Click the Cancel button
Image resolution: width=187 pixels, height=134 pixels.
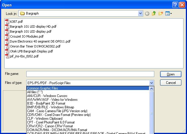click(171, 83)
